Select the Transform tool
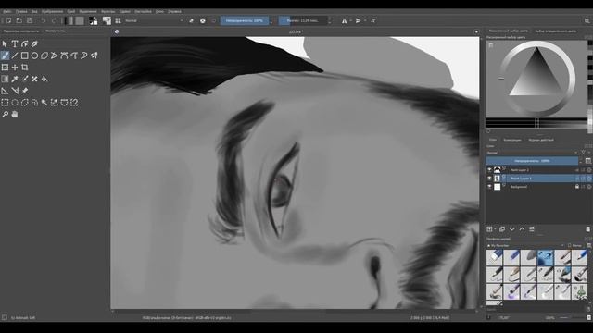 (x=5, y=68)
